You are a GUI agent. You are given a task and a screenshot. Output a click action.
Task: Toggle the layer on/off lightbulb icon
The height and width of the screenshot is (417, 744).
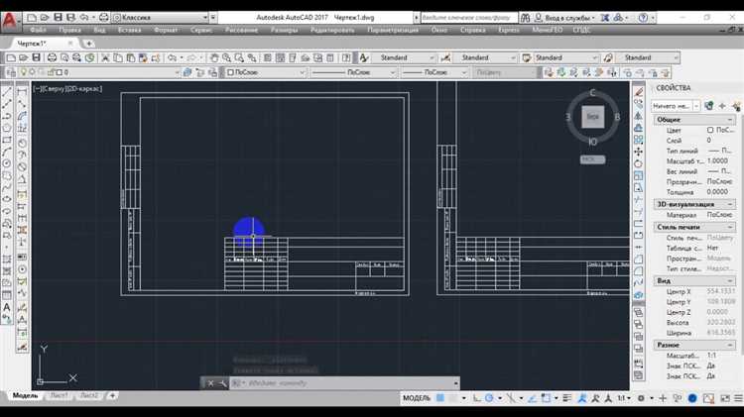coord(23,72)
